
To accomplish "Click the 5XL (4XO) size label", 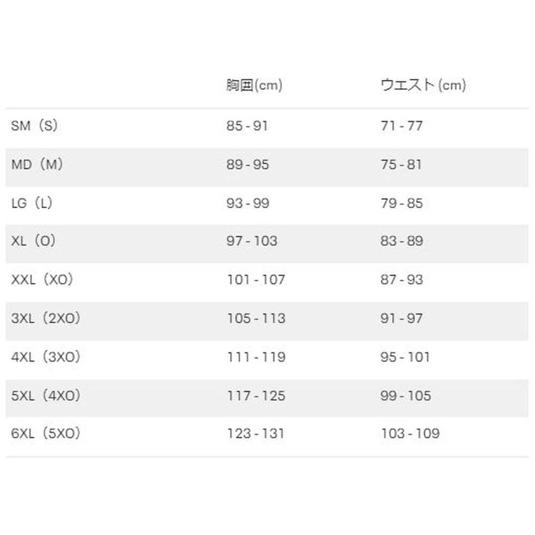I will (x=45, y=396).
